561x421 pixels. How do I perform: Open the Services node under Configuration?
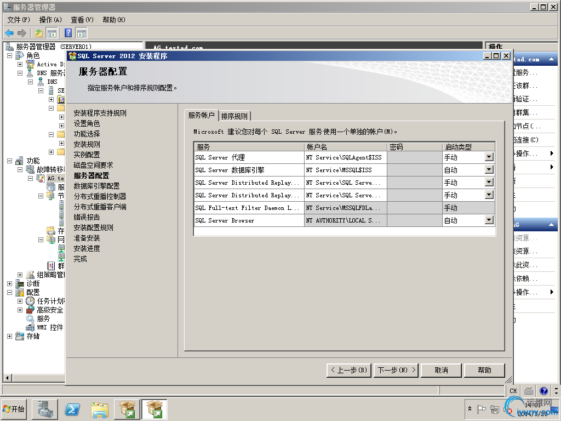tap(43, 318)
